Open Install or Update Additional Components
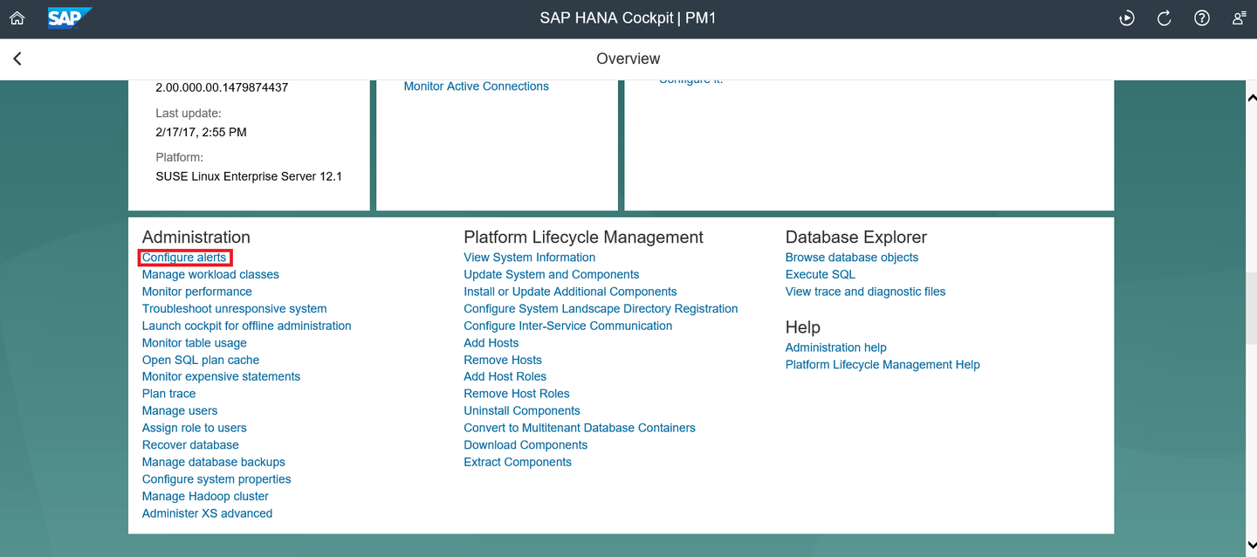The height and width of the screenshot is (557, 1257). tap(570, 292)
